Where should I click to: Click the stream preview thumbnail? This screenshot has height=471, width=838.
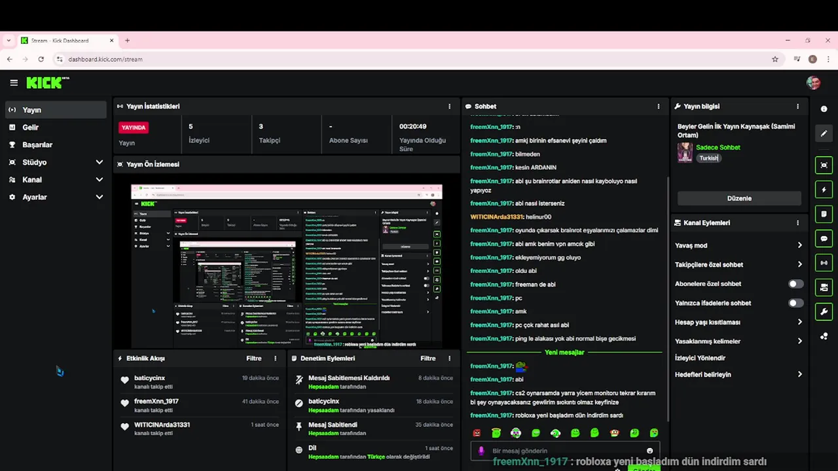pos(287,266)
